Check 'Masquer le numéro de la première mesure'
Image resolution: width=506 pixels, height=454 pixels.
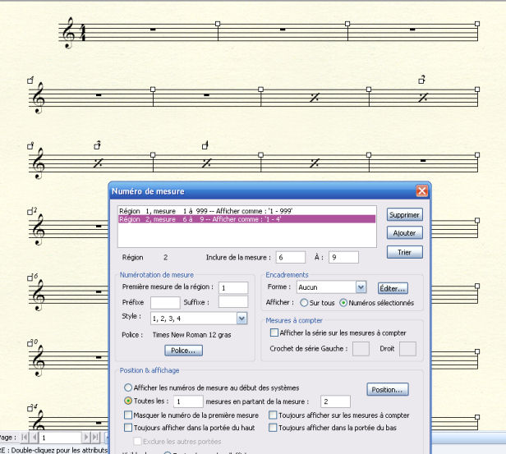[x=127, y=415]
